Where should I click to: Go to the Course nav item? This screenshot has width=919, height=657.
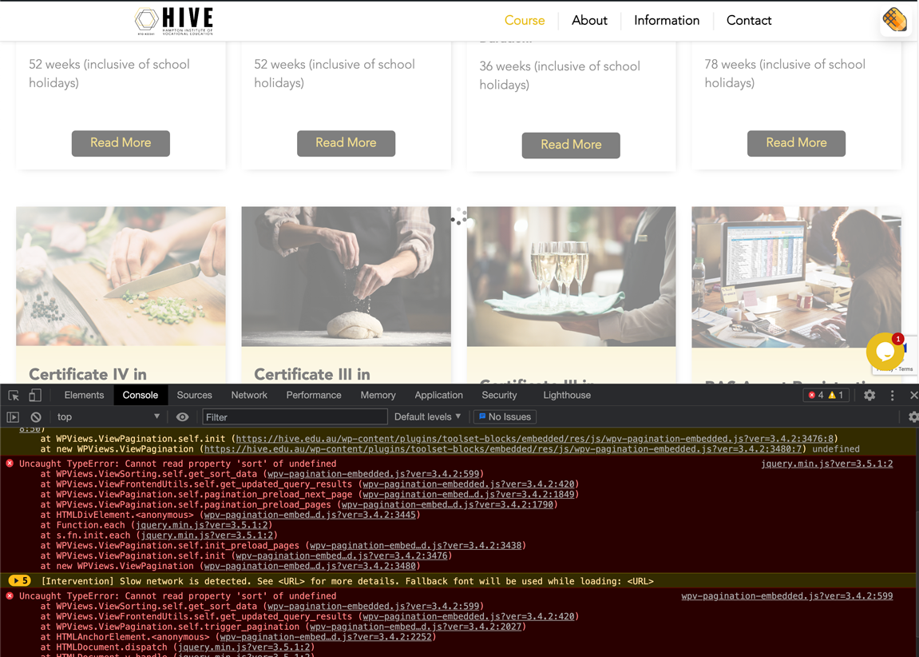coord(525,21)
